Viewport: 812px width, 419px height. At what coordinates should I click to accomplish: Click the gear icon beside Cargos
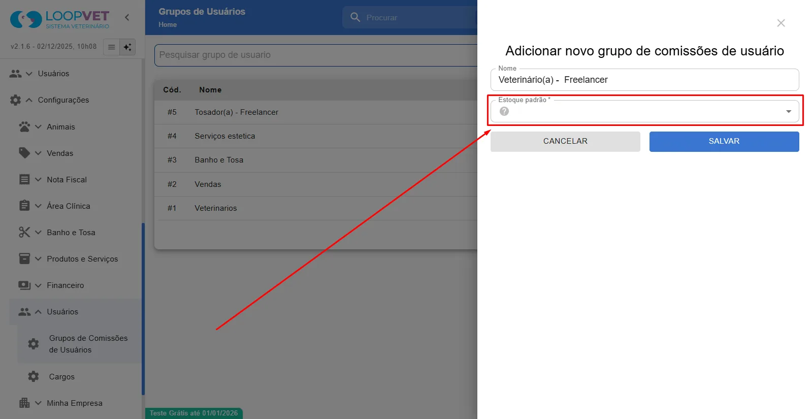(x=34, y=376)
